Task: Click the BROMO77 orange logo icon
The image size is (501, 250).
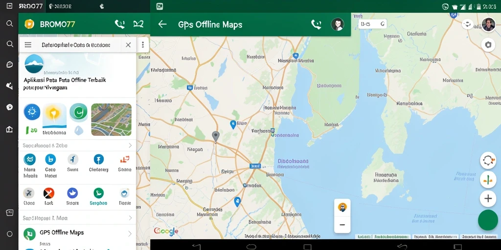Action: pyautogui.click(x=29, y=24)
